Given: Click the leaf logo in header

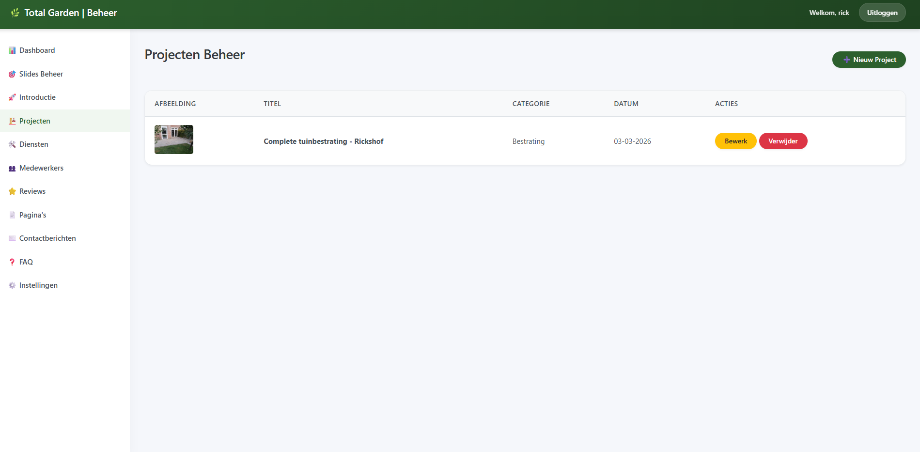Looking at the screenshot, I should [16, 13].
